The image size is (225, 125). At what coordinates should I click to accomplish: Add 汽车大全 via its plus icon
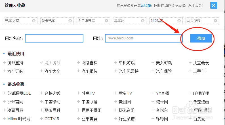(41, 71)
